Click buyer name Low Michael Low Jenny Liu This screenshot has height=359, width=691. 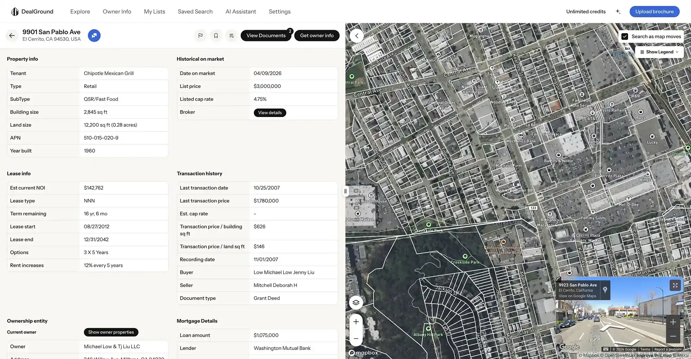(284, 272)
